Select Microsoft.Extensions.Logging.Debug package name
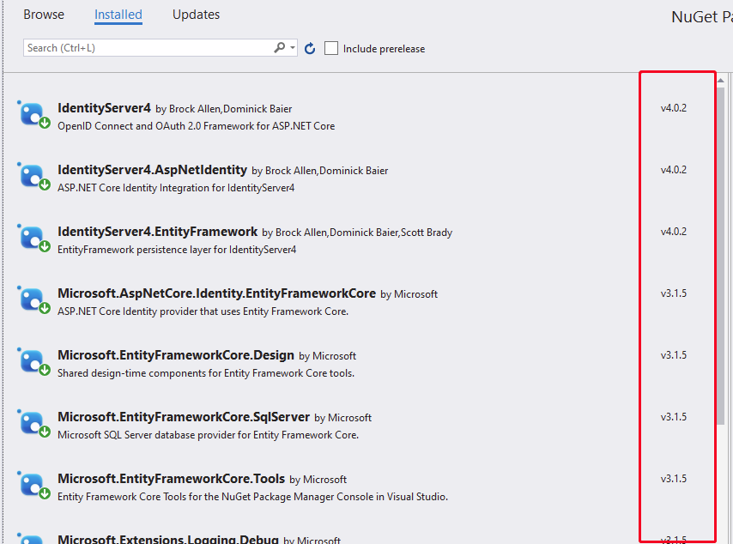The height and width of the screenshot is (544, 733). coord(168,539)
